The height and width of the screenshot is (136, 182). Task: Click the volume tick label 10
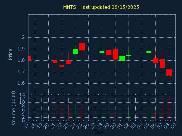click(22, 102)
